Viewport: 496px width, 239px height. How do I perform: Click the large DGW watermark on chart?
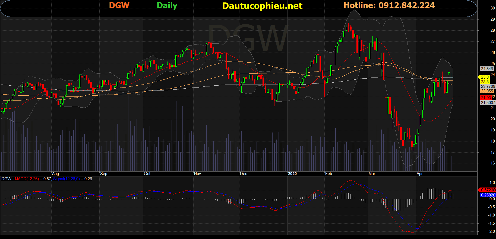248,38
